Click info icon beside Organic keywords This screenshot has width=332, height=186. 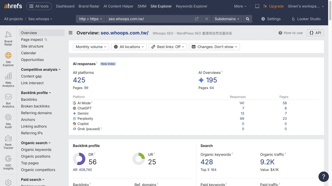point(232,153)
